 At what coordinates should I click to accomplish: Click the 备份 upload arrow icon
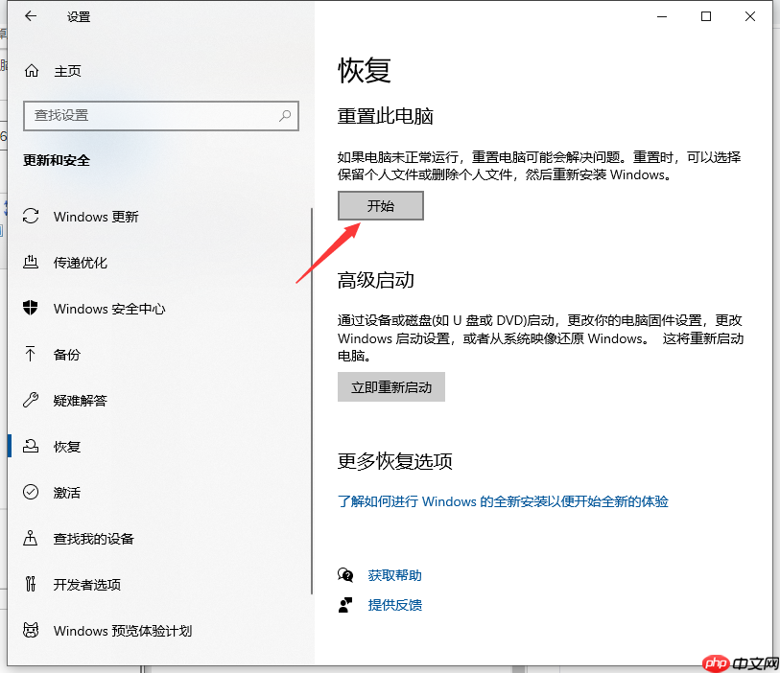(x=31, y=354)
